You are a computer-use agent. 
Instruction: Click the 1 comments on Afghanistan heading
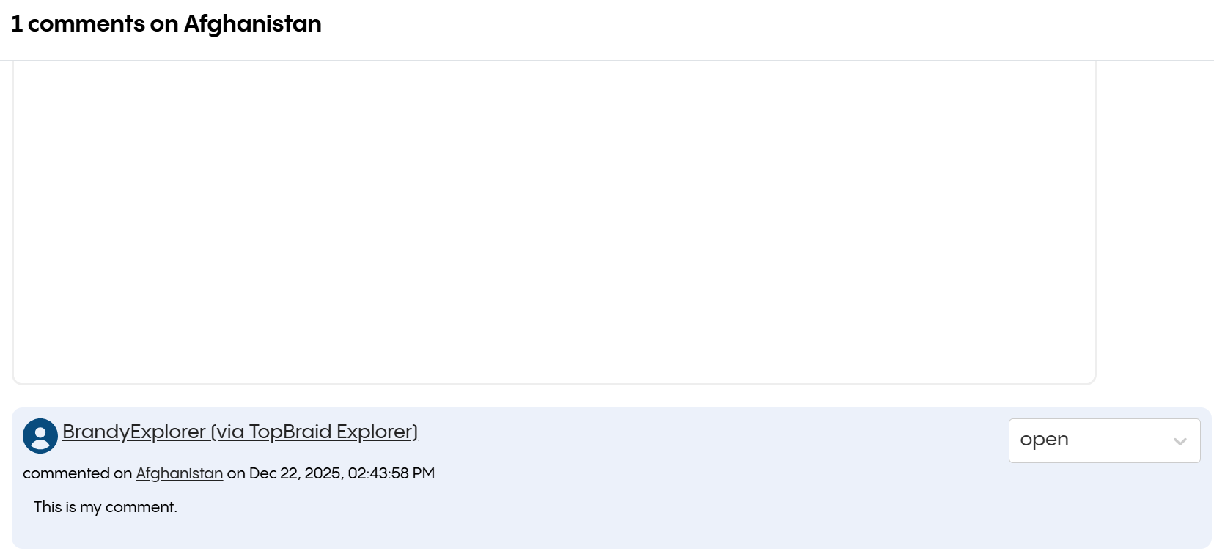click(x=167, y=23)
